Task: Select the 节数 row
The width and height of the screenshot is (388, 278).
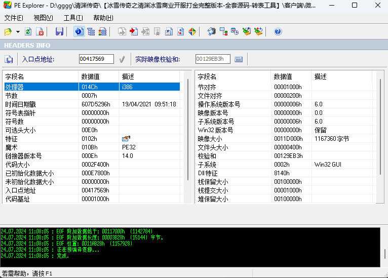Action: coord(92,96)
